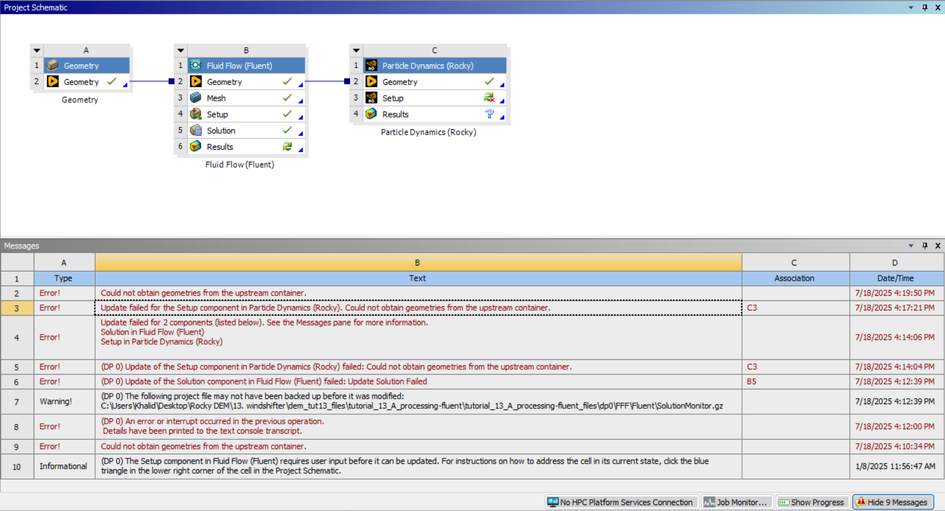This screenshot has height=511, width=945.
Task: Expand quick help triangle on cell A2 Geometry
Action: click(125, 85)
